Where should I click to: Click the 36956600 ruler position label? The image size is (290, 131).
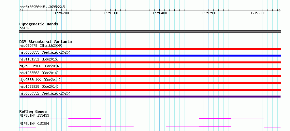(x=258, y=13)
